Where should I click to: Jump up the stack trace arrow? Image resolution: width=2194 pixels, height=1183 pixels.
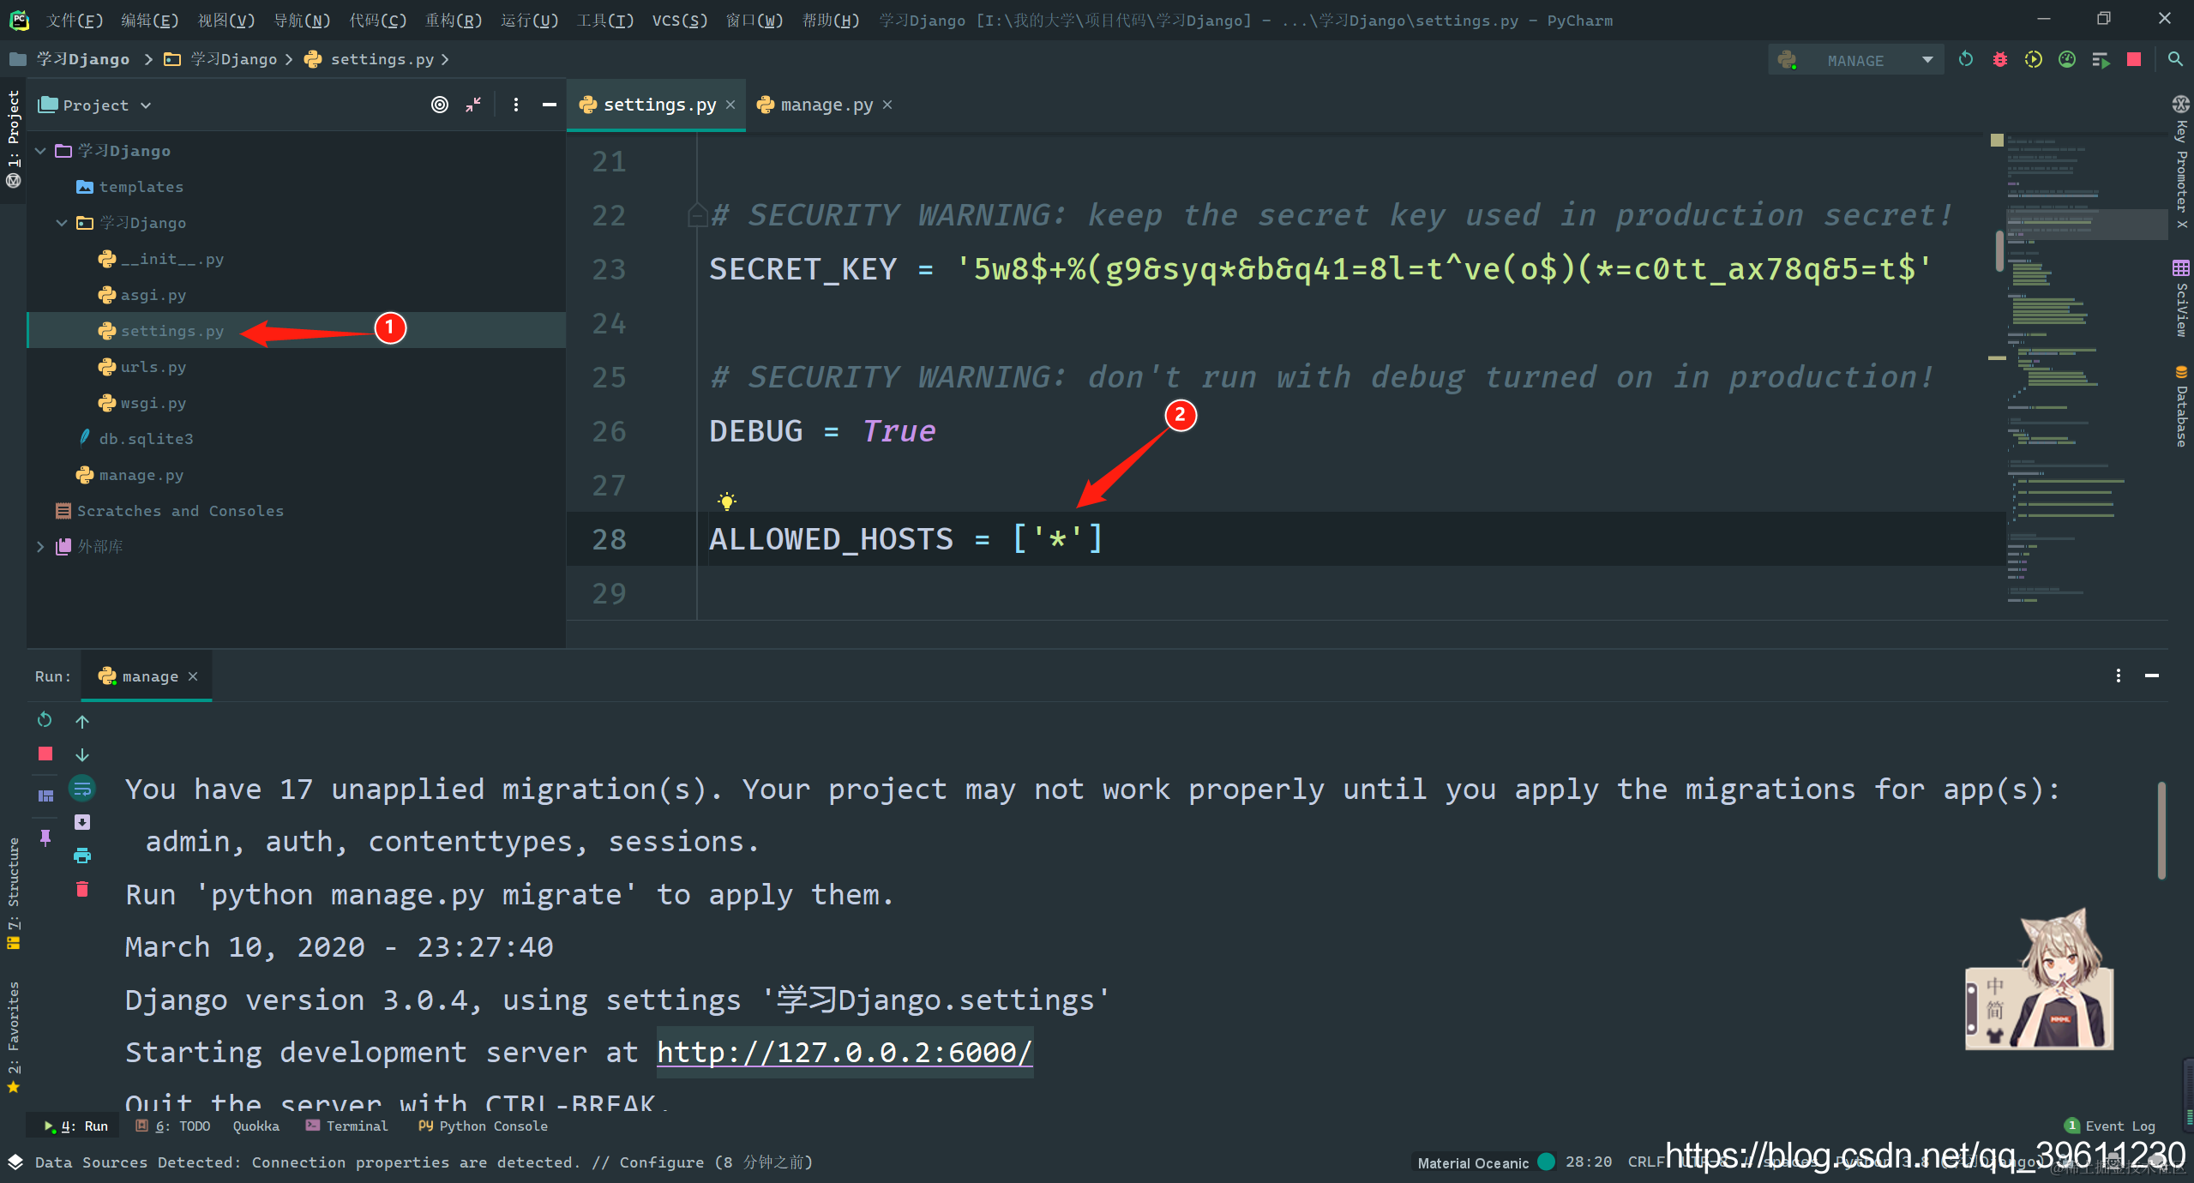click(82, 722)
